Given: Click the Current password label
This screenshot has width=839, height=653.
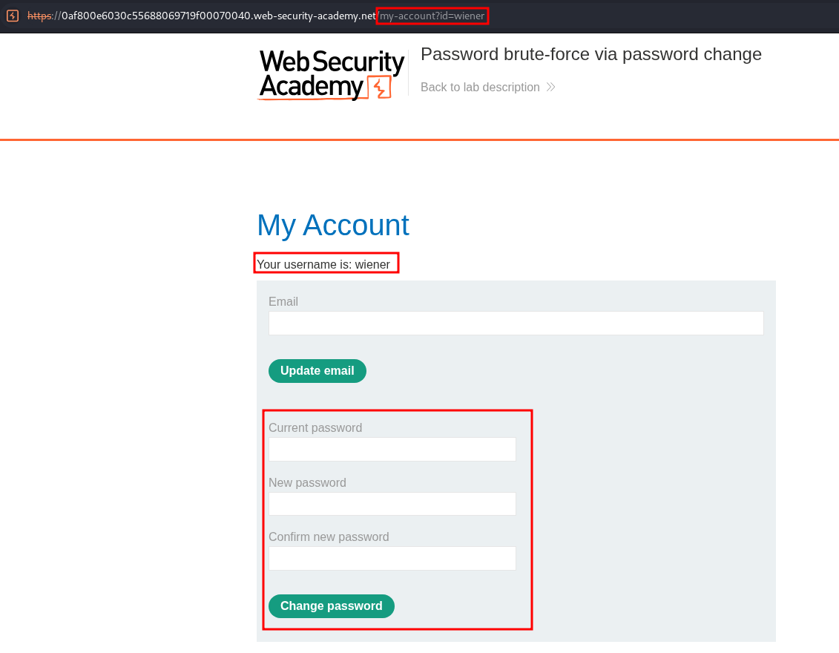Looking at the screenshot, I should tap(315, 427).
